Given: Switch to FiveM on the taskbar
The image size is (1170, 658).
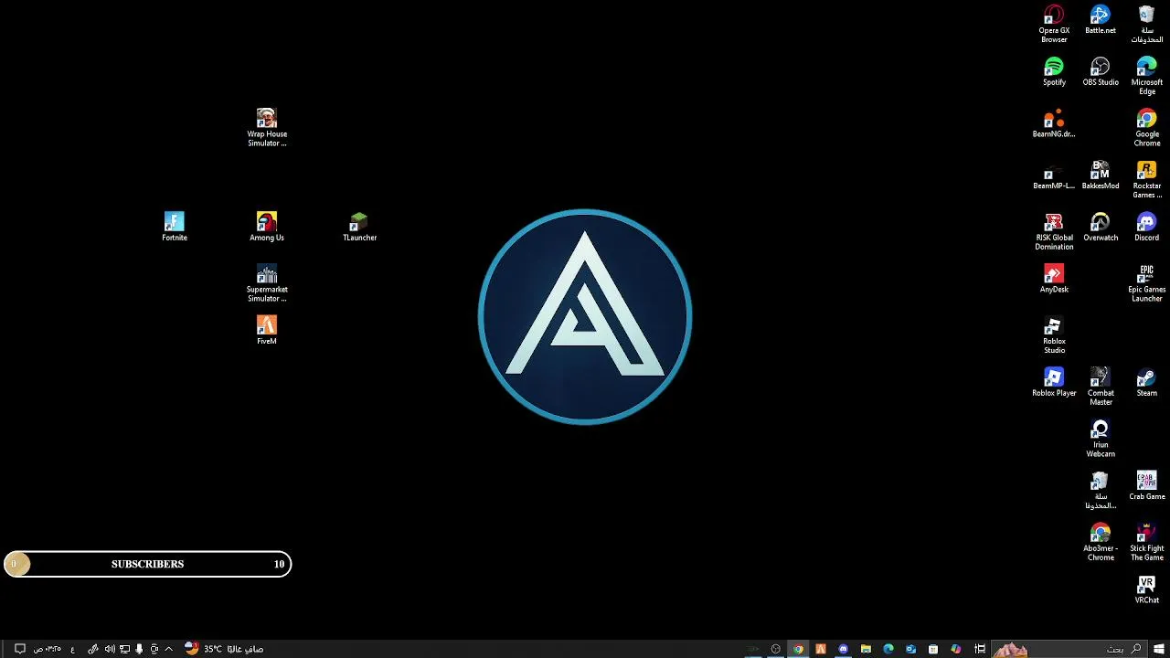Looking at the screenshot, I should pyautogui.click(x=820, y=649).
